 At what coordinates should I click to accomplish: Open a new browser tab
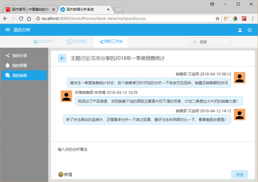[x=119, y=10]
